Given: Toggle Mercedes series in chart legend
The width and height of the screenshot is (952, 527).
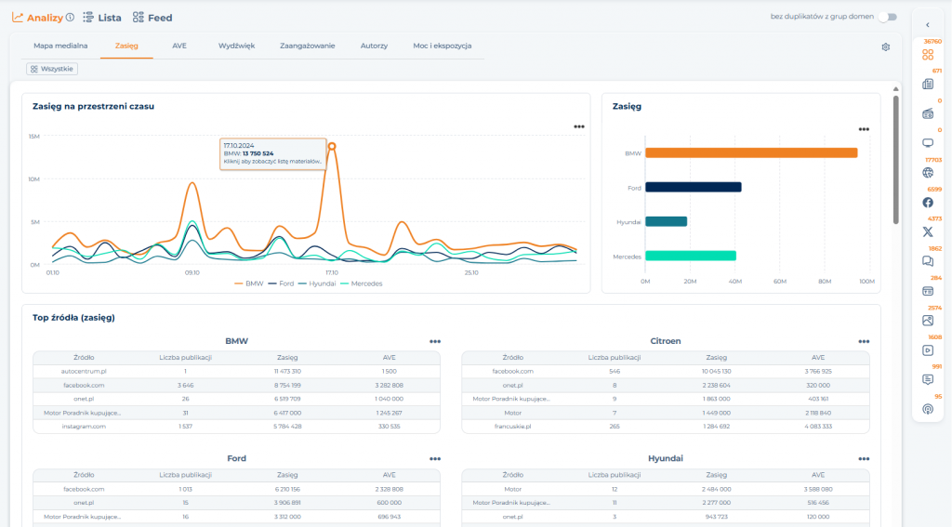Looking at the screenshot, I should pyautogui.click(x=362, y=283).
